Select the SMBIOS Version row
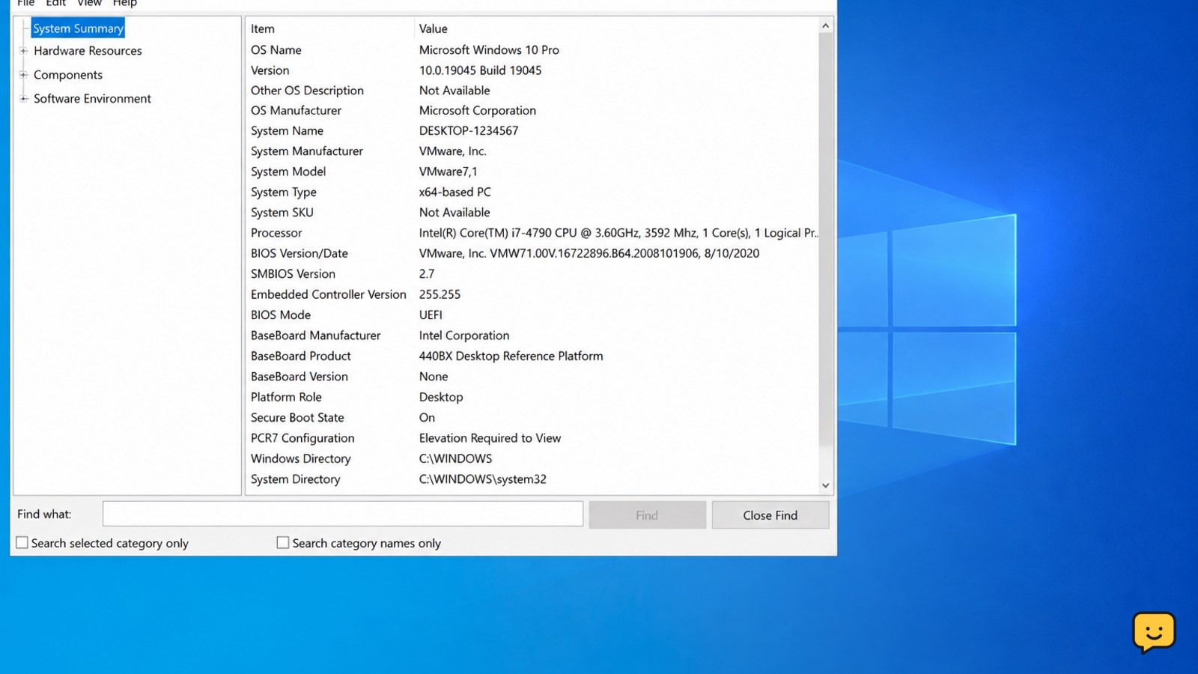 [x=532, y=274]
